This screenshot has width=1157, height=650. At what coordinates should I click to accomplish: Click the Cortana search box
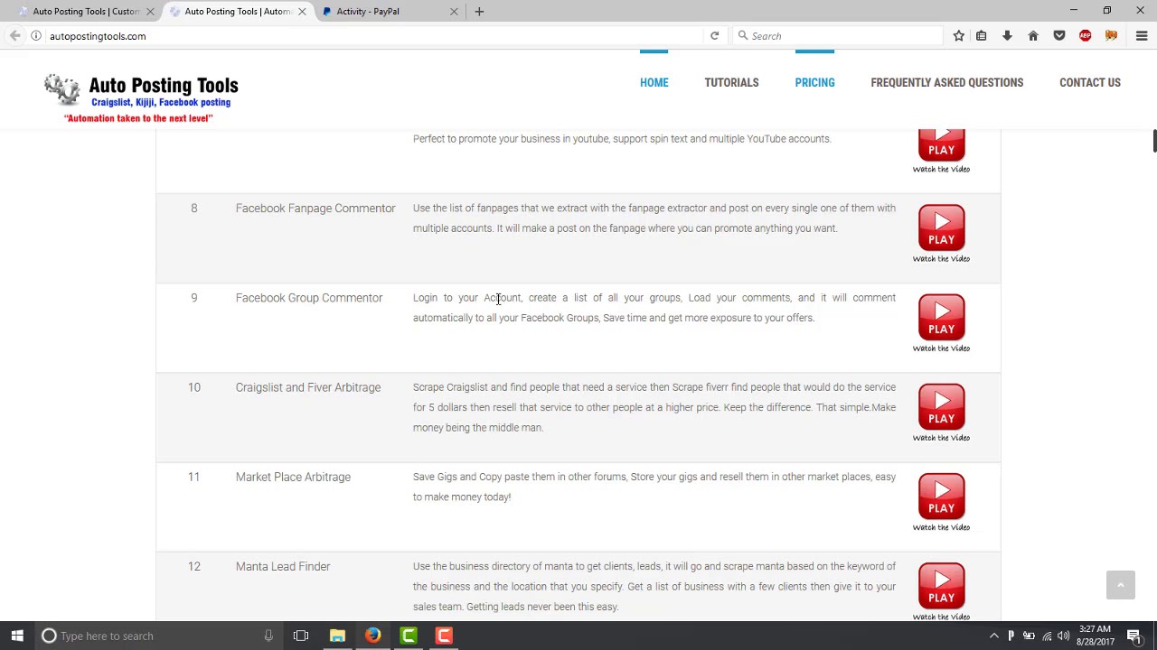158,636
